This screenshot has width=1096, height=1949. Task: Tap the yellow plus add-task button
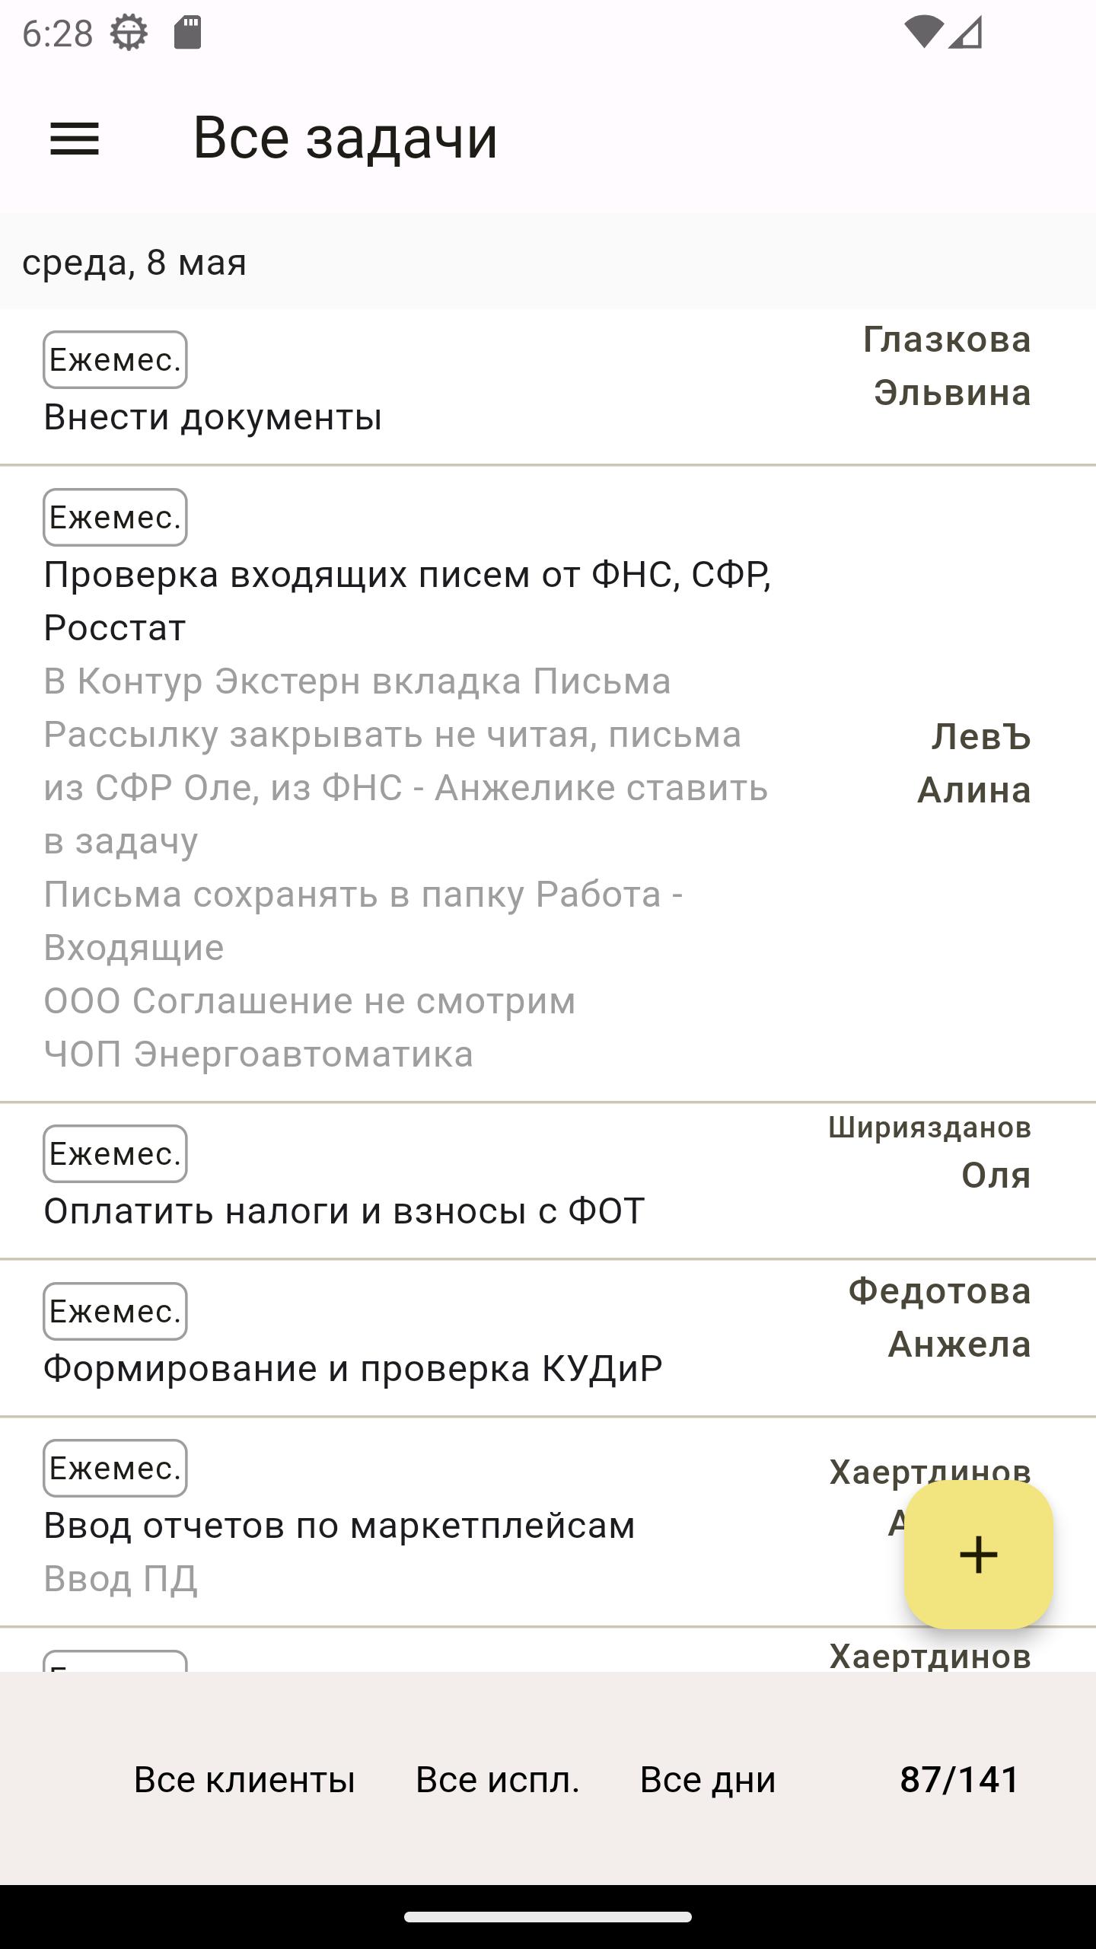point(979,1554)
